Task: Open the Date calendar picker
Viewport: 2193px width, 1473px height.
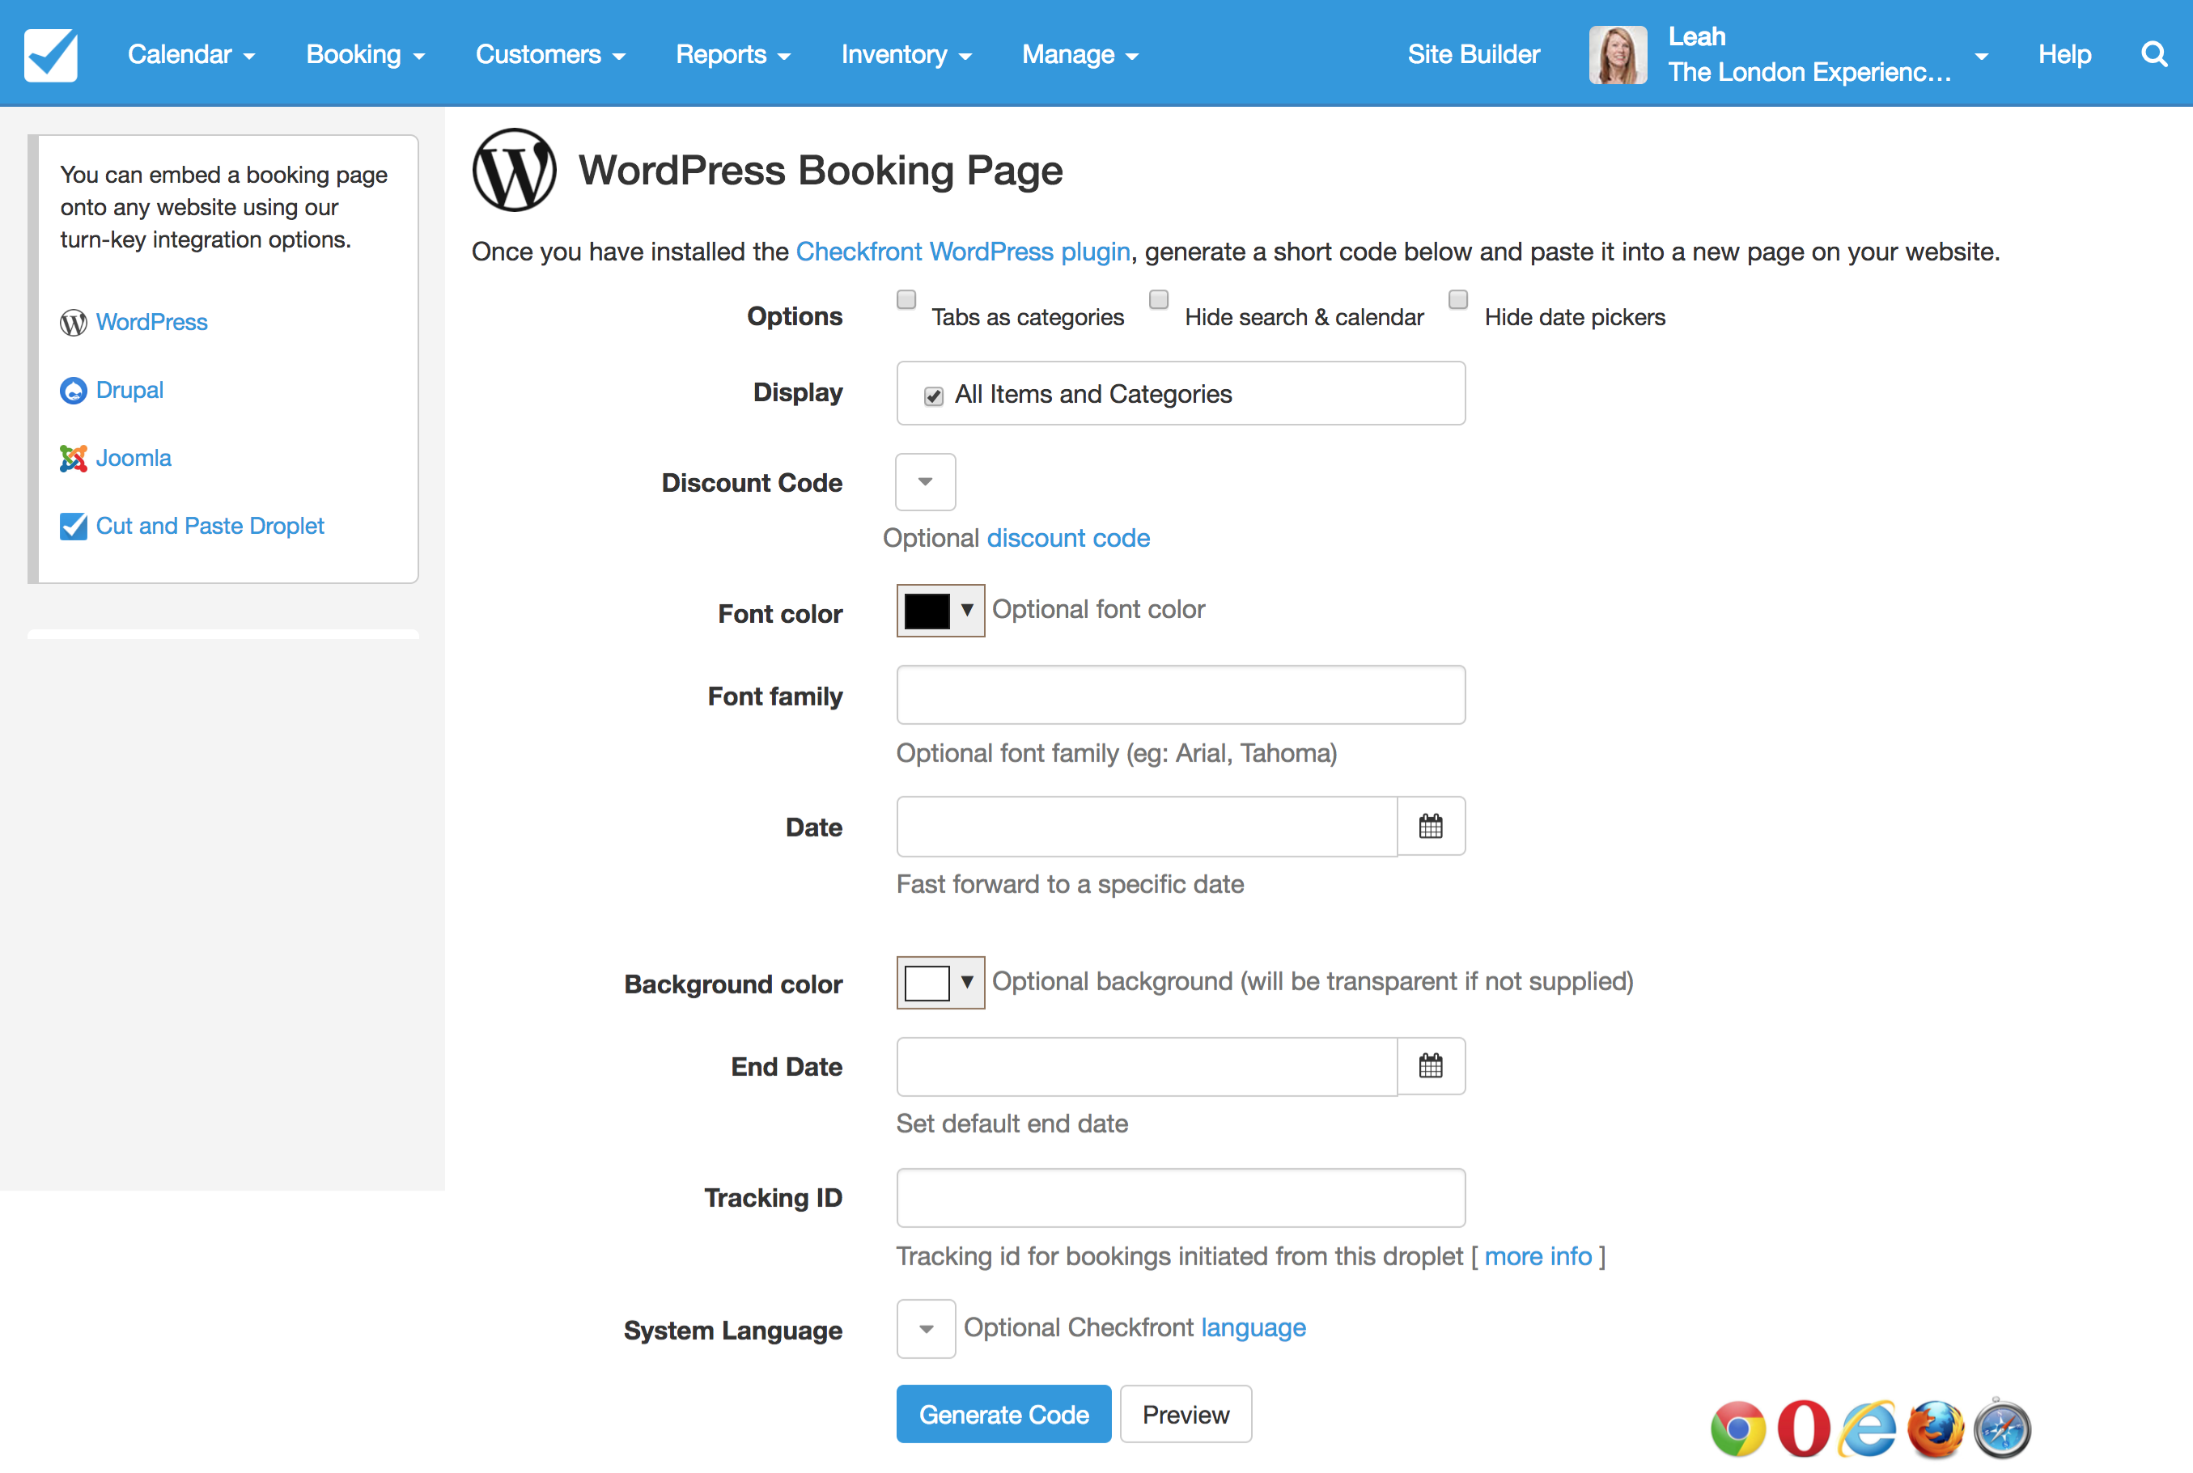Action: 1431,827
